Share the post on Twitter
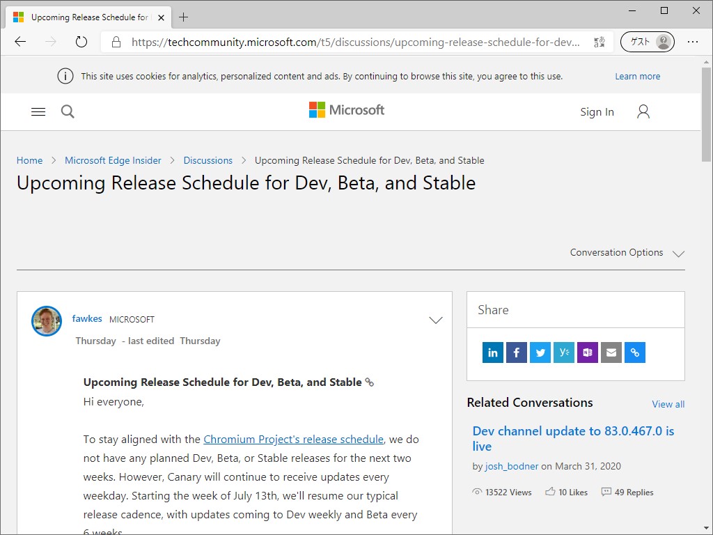Screen dimensions: 713x535 (540, 352)
